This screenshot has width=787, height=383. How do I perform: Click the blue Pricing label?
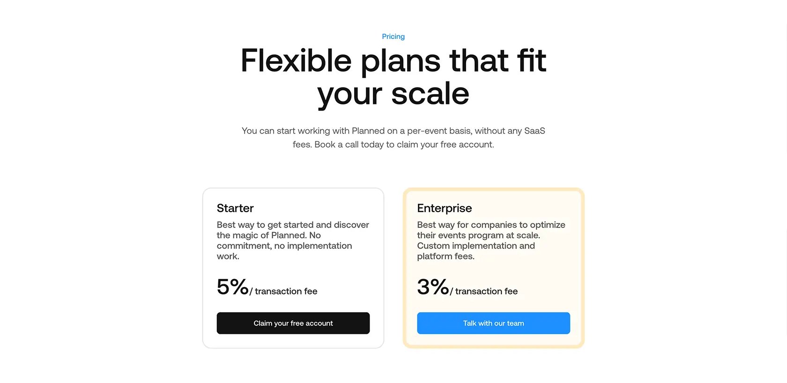pyautogui.click(x=393, y=37)
